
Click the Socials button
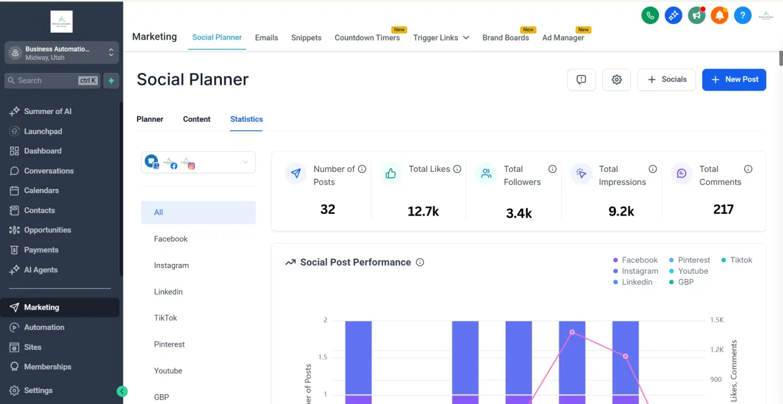(666, 79)
